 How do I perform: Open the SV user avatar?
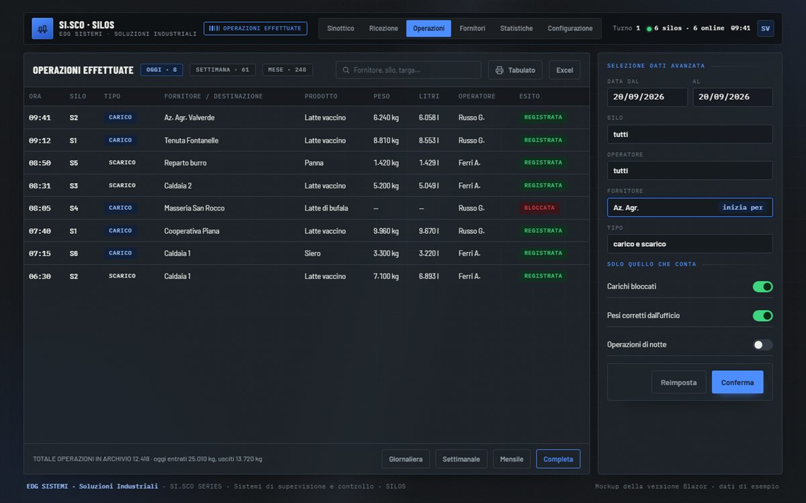(765, 28)
